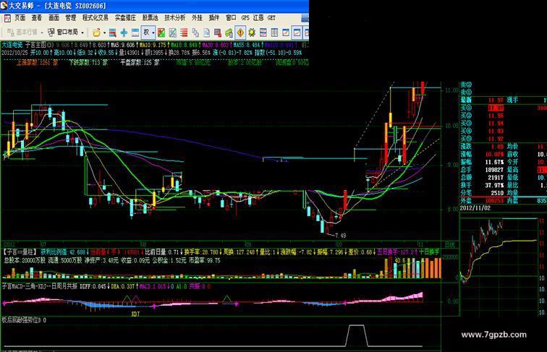Click the red-blue striped table icon
Screen dimensions: 547x352
pos(263,33)
